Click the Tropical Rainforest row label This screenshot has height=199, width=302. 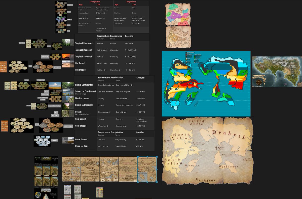[84, 43]
